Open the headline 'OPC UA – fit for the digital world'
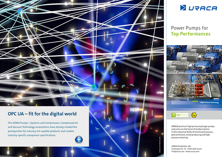The image size is (222, 157). point(42,114)
